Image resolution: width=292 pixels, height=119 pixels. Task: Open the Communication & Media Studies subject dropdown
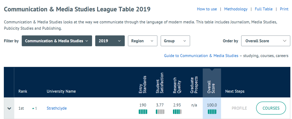57,41
